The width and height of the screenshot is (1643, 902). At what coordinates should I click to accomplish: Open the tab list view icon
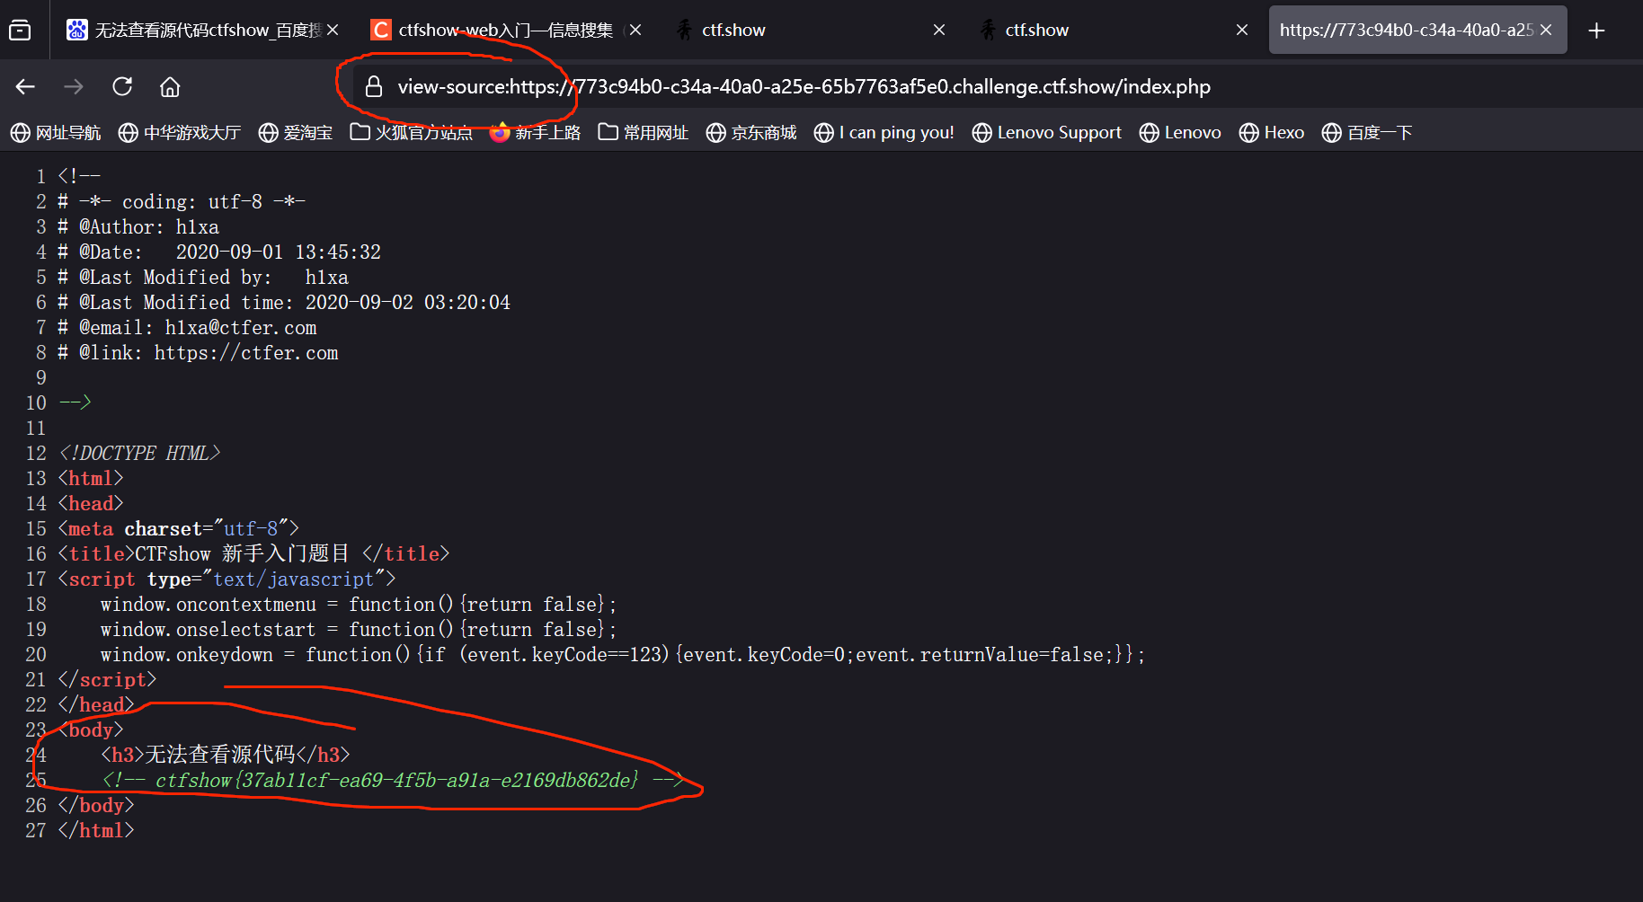(x=20, y=31)
